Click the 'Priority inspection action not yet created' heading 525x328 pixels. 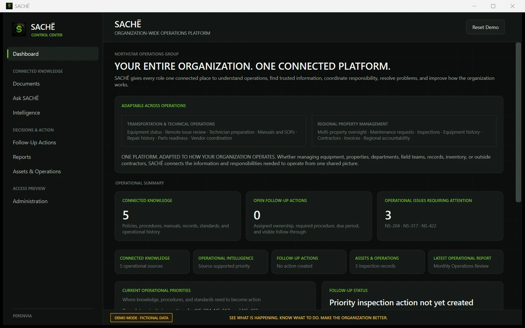coord(401,302)
